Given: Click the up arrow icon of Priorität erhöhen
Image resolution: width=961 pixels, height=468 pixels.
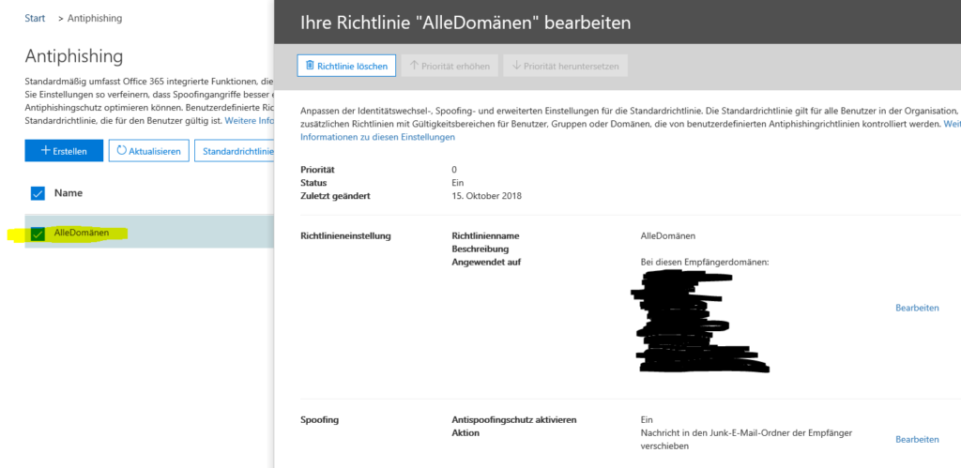Looking at the screenshot, I should coord(414,66).
